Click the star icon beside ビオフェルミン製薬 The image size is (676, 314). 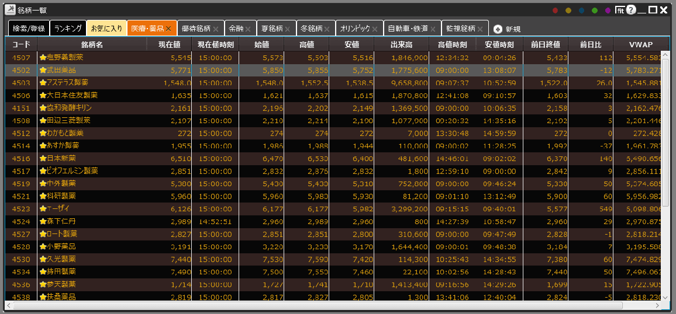pyautogui.click(x=43, y=171)
